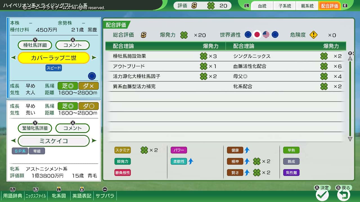This screenshot has width=360, height=202.
Task: Open 種牡馬詳細 stallion details
Action: pyautogui.click(x=35, y=45)
